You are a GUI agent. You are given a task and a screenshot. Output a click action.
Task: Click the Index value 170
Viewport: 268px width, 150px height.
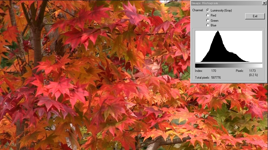(214, 71)
